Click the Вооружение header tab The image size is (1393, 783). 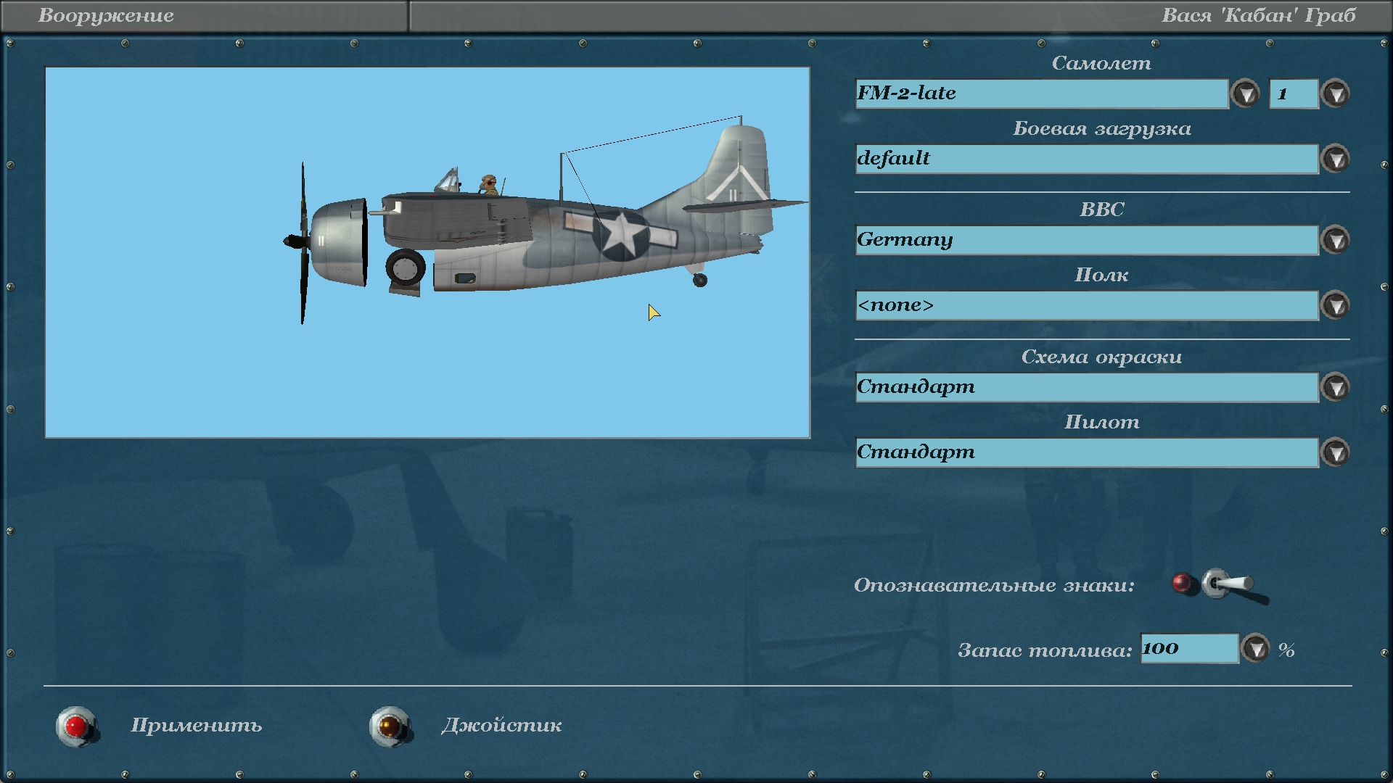tap(107, 16)
